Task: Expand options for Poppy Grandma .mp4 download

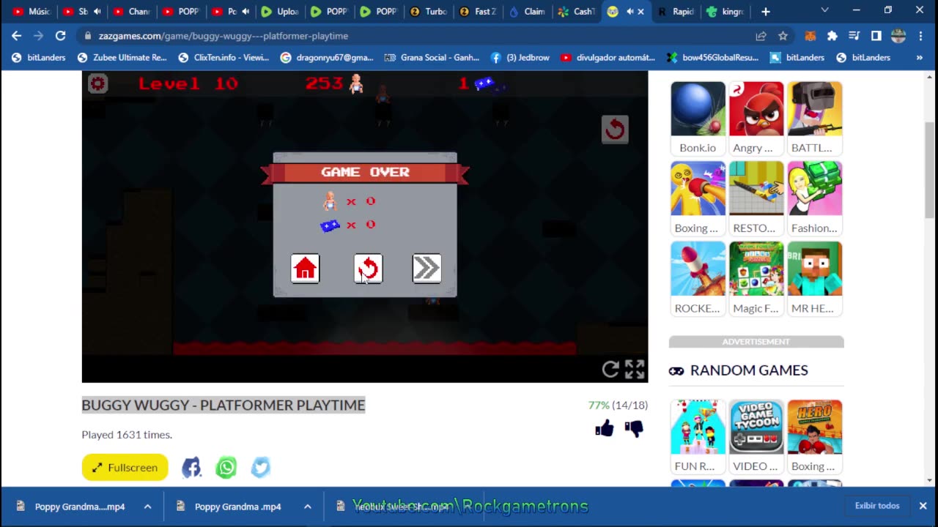Action: pos(308,506)
